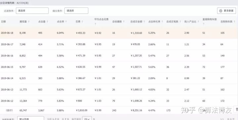Open the 过滤条件 请选择 dropdown
This screenshot has height=120, width=238.
[32, 11]
